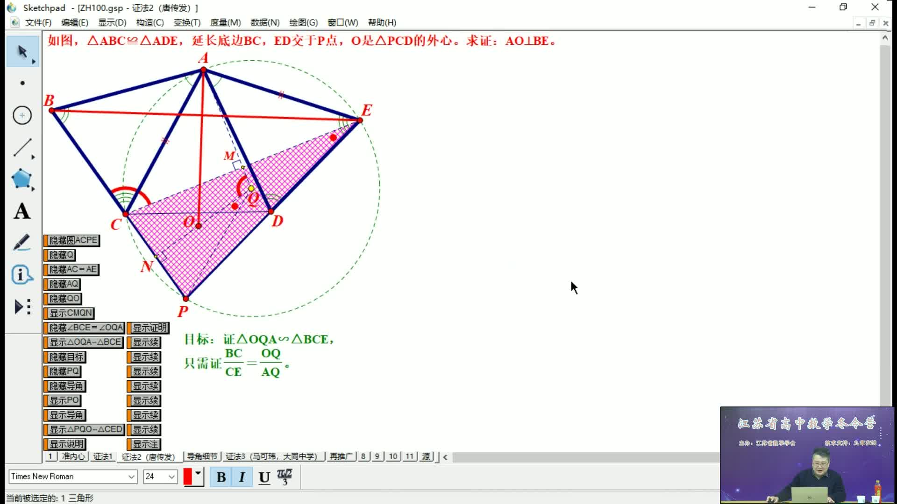Open the text color dropdown arrow
Viewport: 897px width, 504px height.
pyautogui.click(x=198, y=474)
